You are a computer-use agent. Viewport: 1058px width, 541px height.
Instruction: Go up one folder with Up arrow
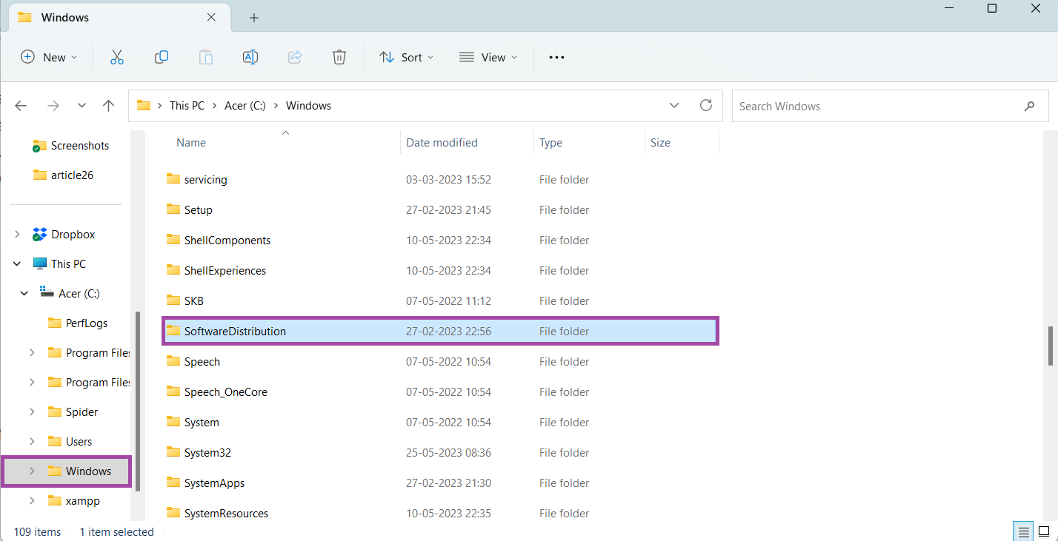point(108,106)
